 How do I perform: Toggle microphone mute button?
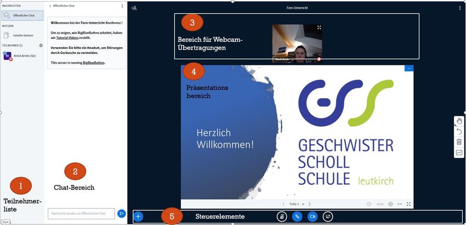281,217
